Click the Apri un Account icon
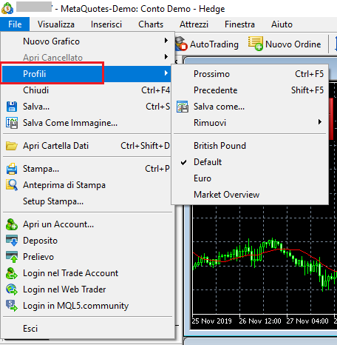The width and height of the screenshot is (337, 345). coord(12,224)
